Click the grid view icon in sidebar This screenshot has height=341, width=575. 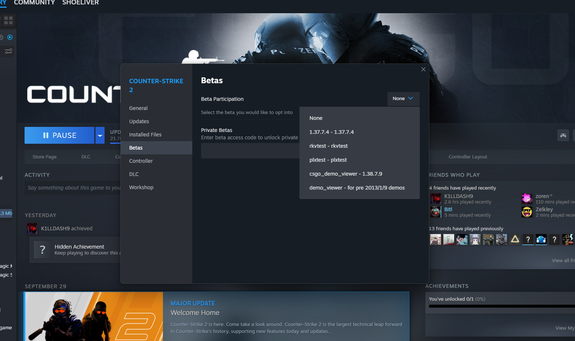point(8,21)
